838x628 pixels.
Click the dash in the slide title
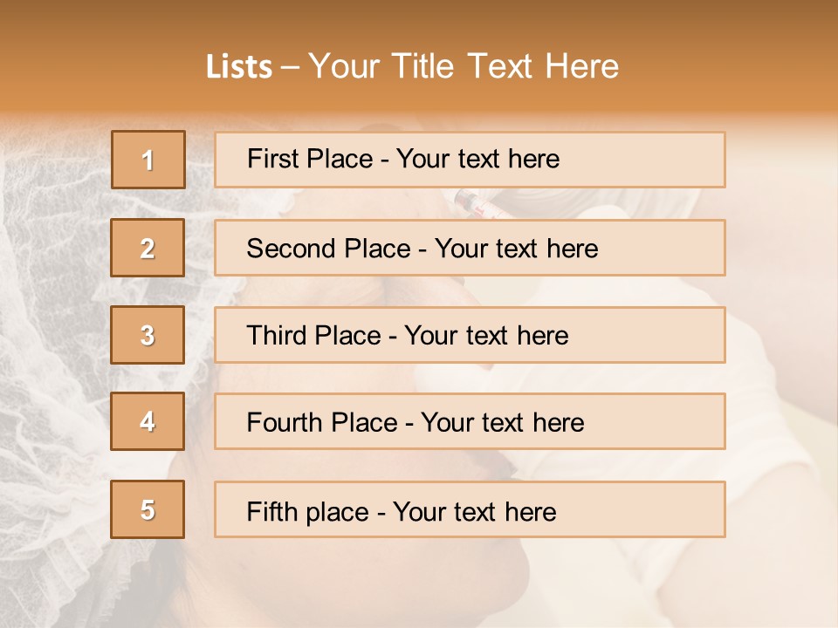291,67
